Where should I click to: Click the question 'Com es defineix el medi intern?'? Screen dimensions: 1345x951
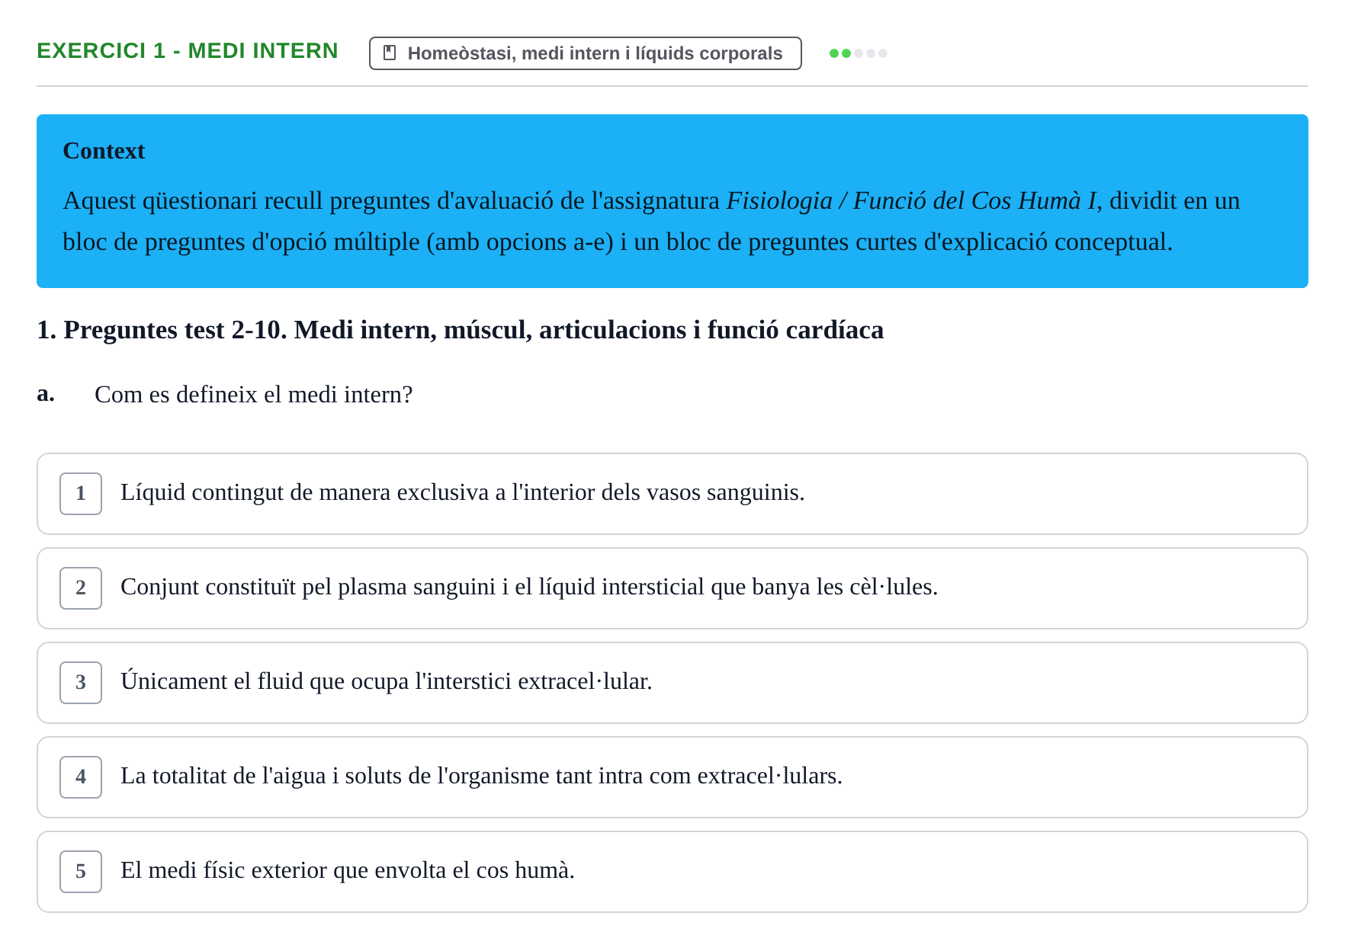tap(253, 395)
